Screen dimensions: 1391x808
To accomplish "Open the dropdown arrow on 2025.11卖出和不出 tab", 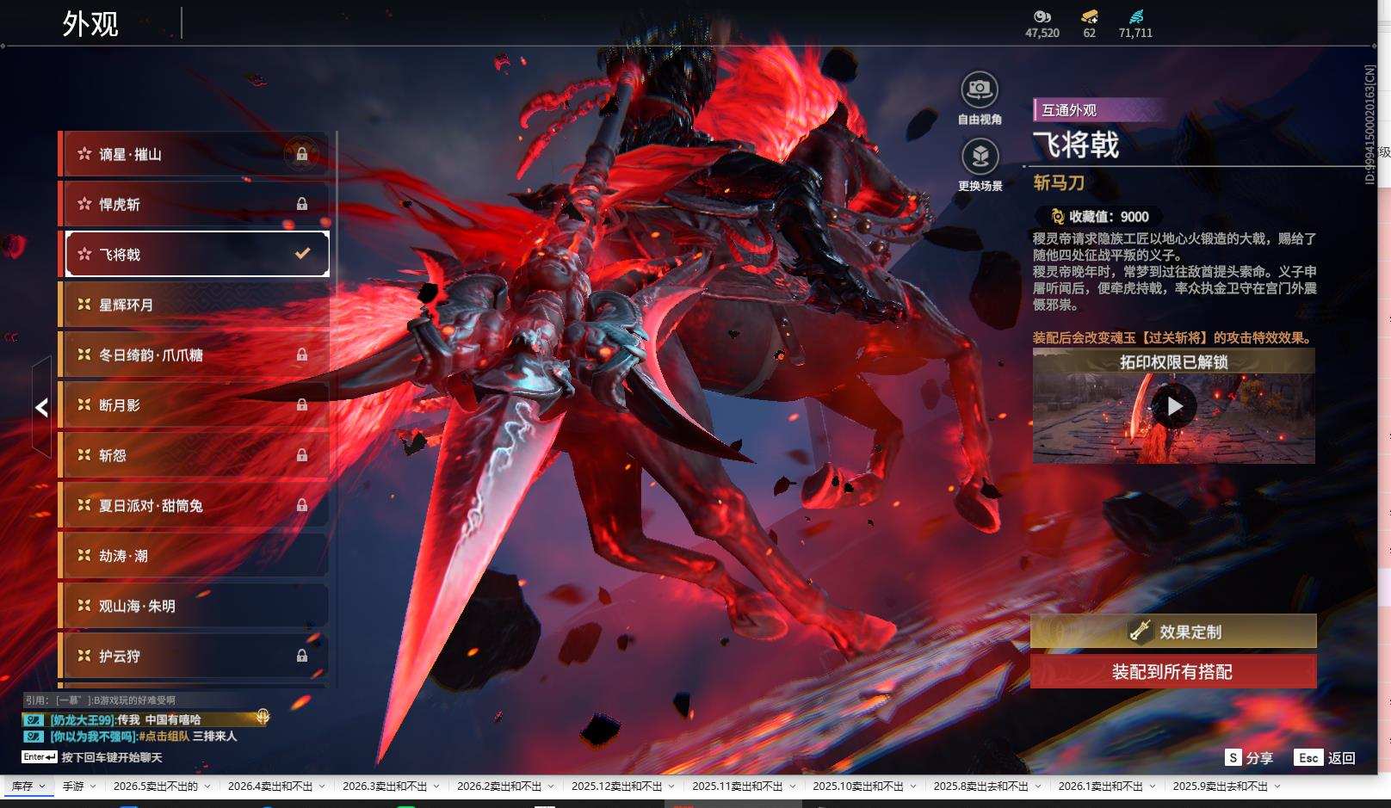I will point(793,786).
